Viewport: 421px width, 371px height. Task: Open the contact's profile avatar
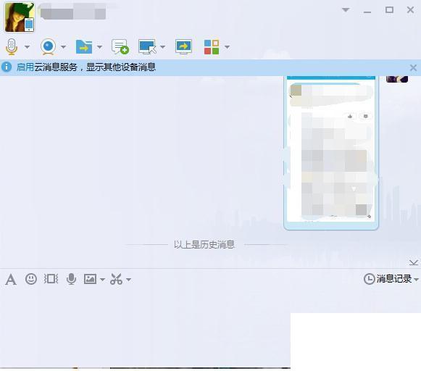(x=20, y=17)
